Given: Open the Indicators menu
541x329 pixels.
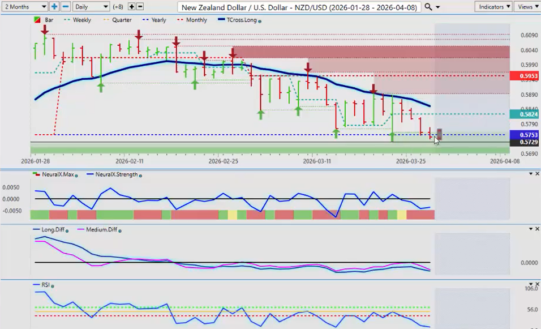Looking at the screenshot, I should pos(494,7).
